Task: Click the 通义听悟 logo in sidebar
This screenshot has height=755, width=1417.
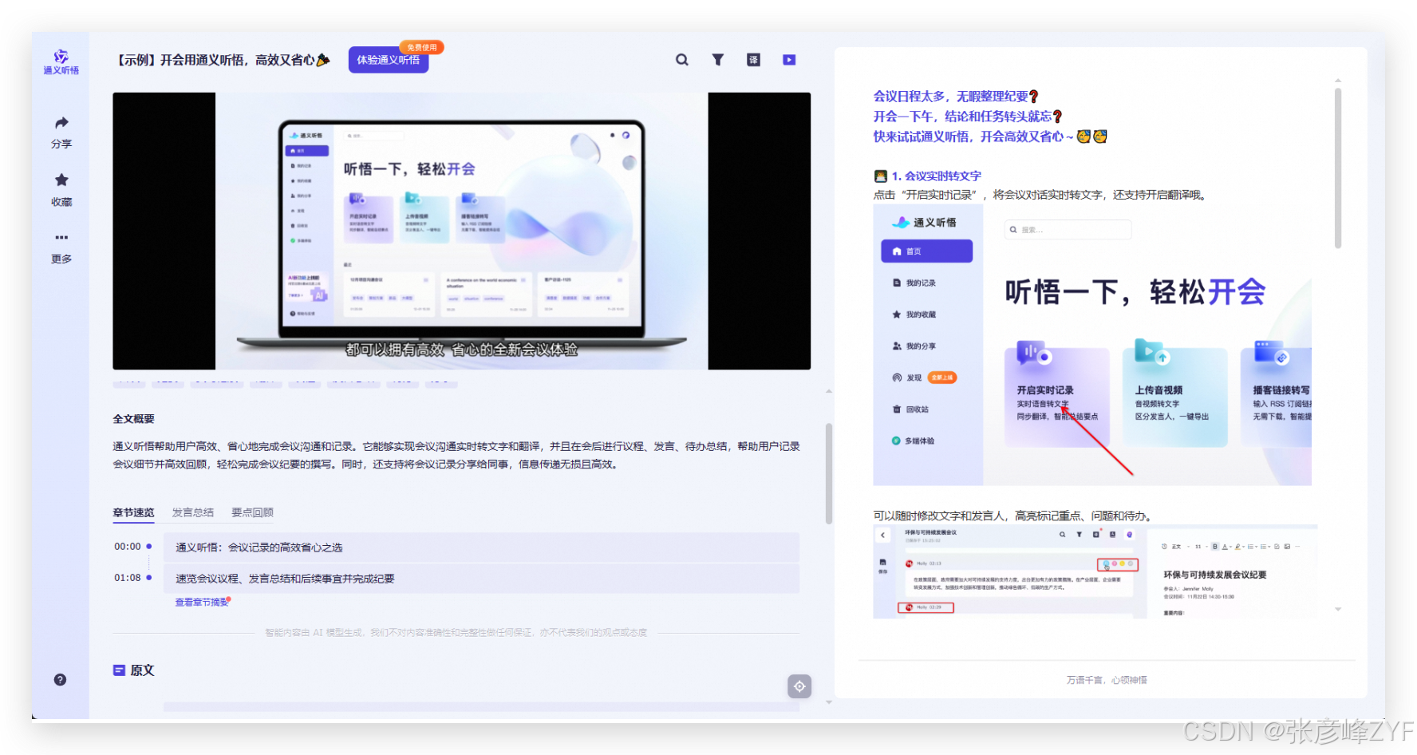Action: click(x=61, y=62)
